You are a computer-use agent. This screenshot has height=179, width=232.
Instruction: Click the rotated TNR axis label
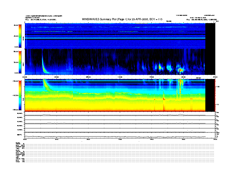tap(23, 100)
